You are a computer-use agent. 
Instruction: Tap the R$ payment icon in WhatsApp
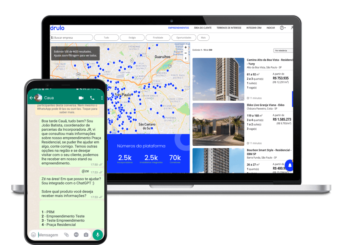coord(76,235)
